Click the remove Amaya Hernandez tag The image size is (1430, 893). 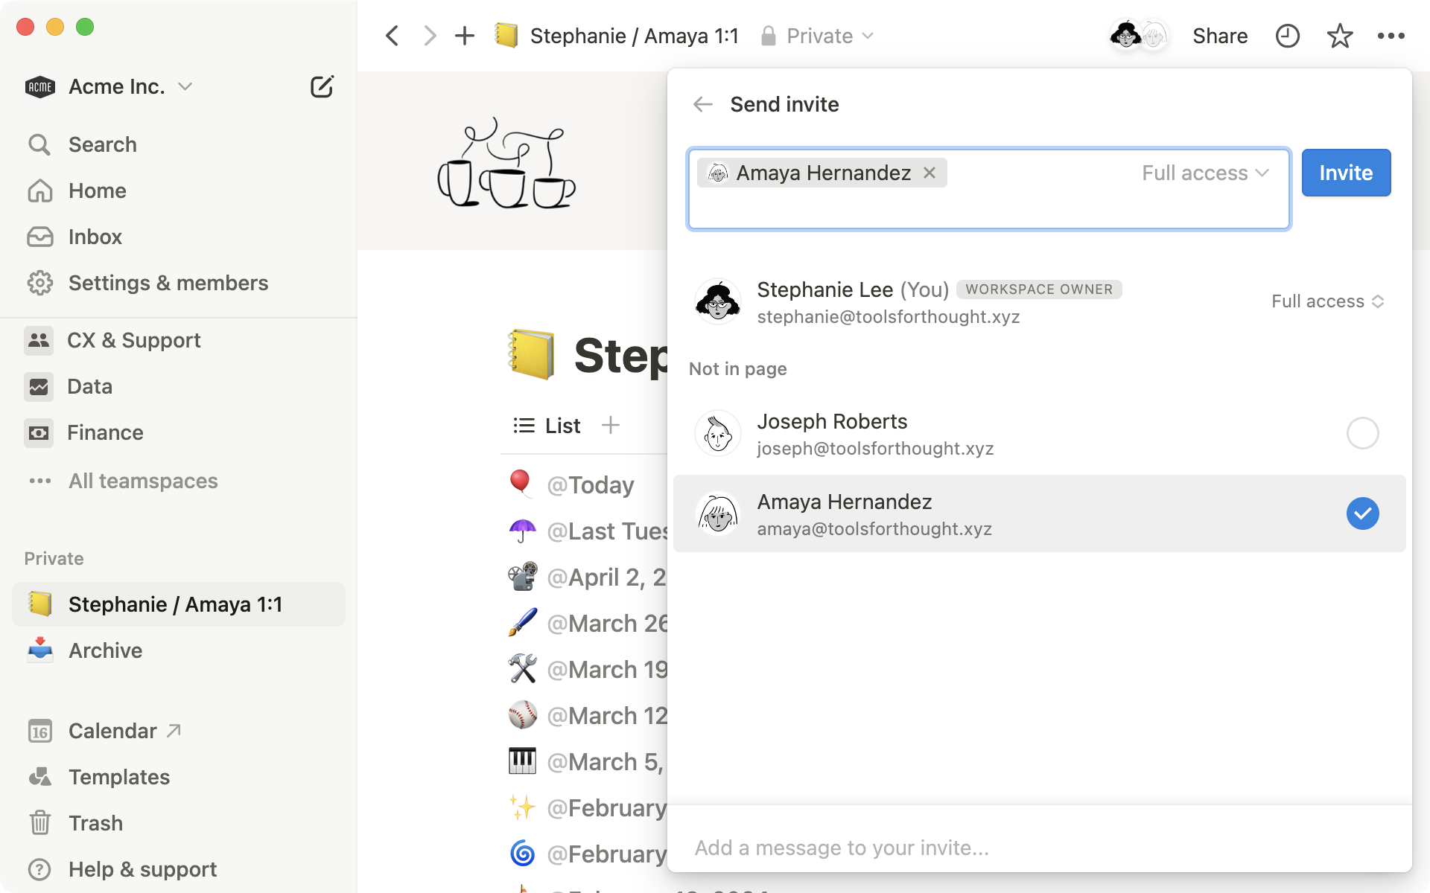click(x=929, y=173)
